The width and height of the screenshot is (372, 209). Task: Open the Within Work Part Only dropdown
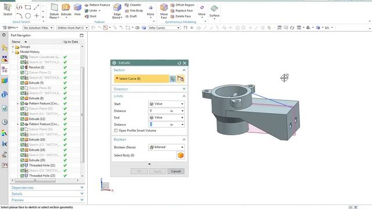coord(72,28)
